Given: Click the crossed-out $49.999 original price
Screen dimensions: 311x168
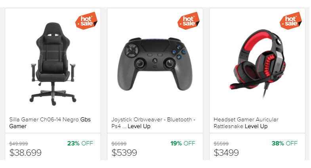Looking at the screenshot, I should (18, 144).
